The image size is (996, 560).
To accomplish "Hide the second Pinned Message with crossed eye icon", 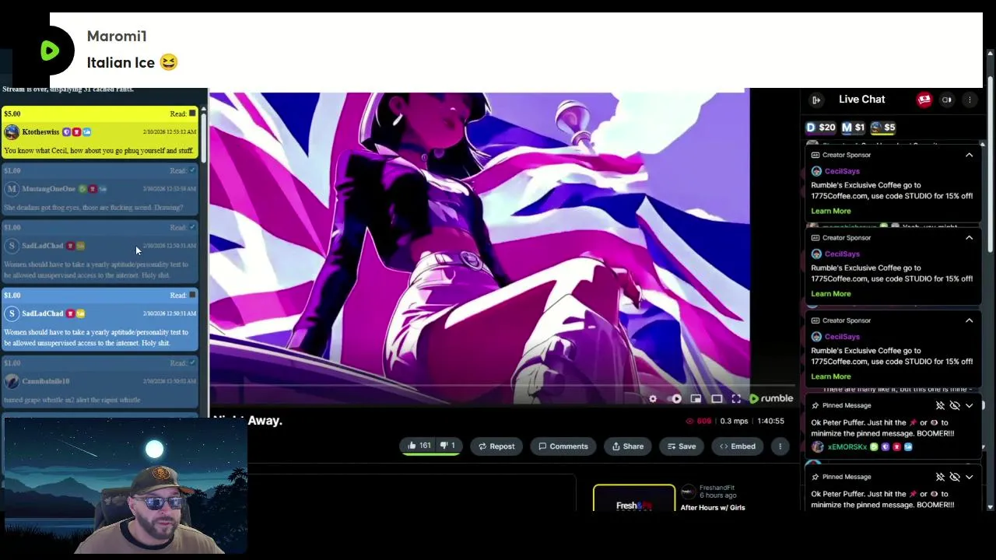I will pyautogui.click(x=955, y=477).
